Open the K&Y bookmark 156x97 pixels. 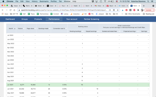23,14
